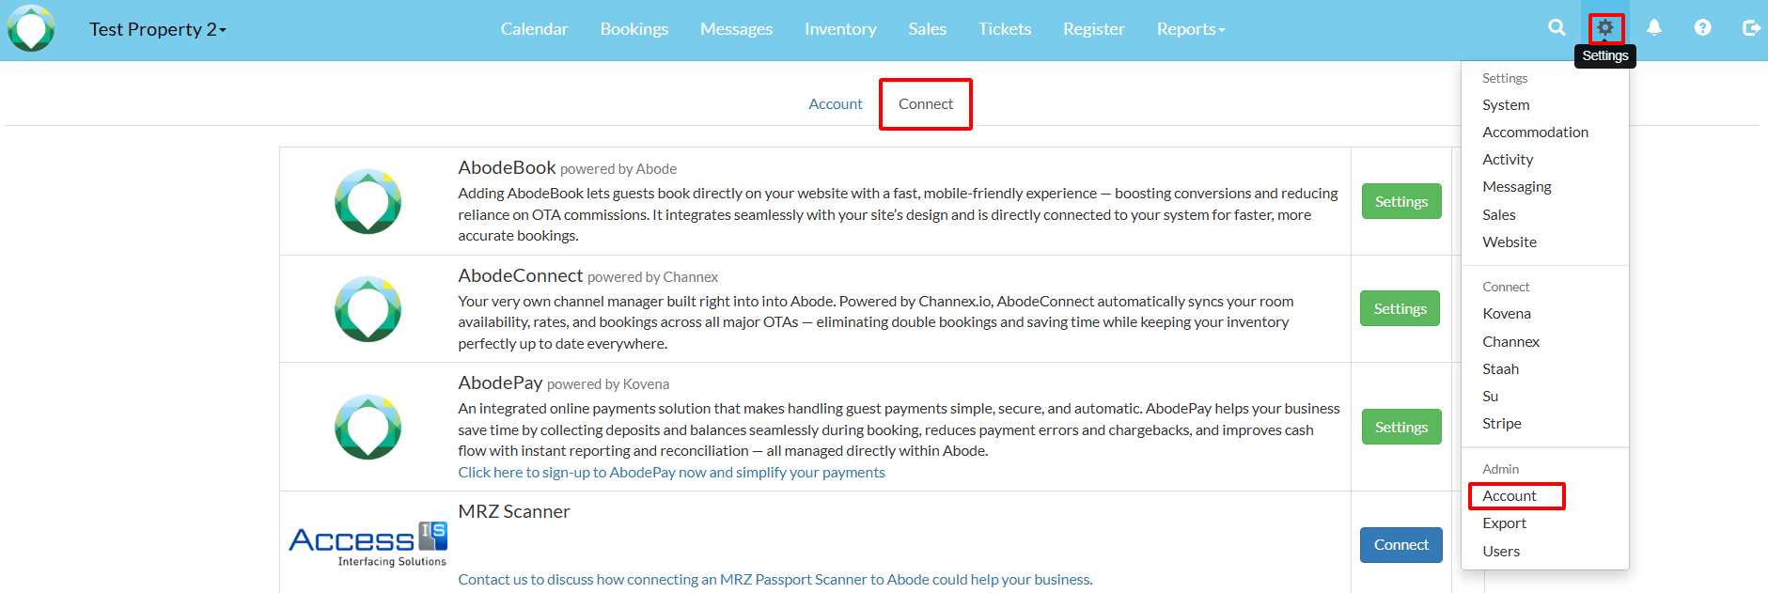Click the AbodeBook heading text

[508, 167]
